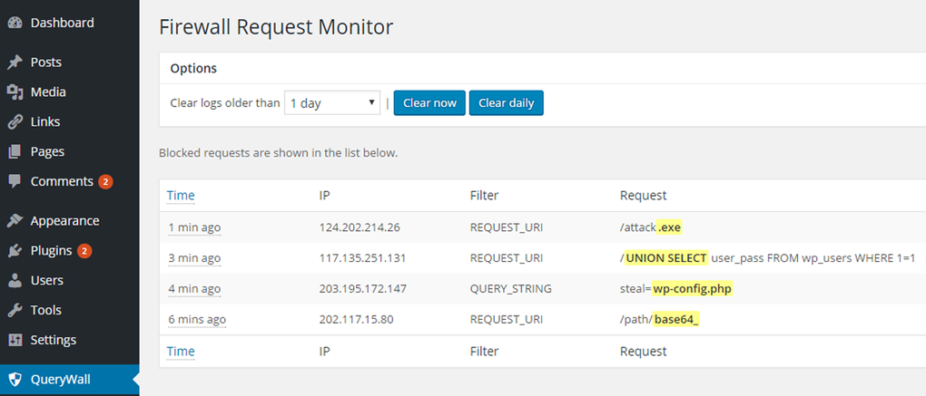926x396 pixels.
Task: Select the 124.202.214.26 blocked request row
Action: pyautogui.click(x=542, y=227)
